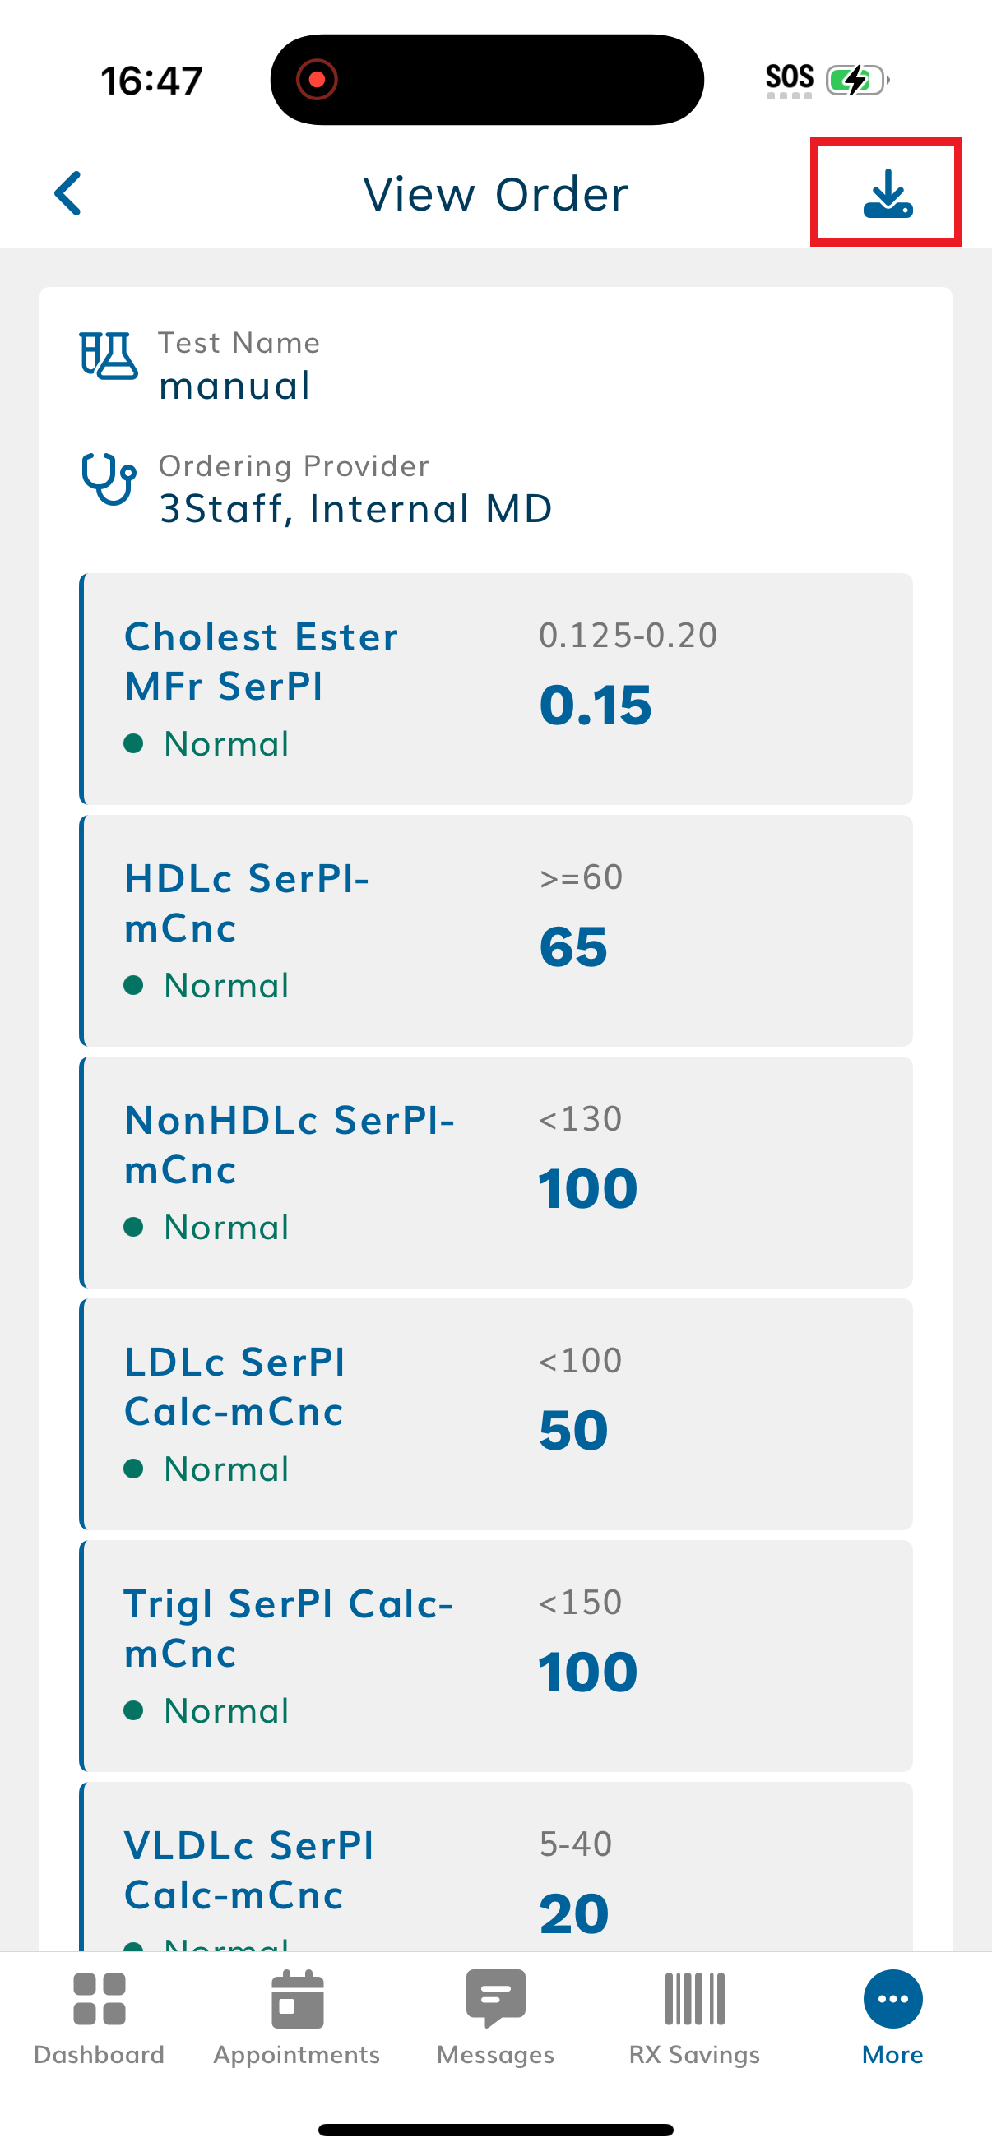The width and height of the screenshot is (992, 2156).
Task: Go back using the back chevron
Action: pos(68,193)
